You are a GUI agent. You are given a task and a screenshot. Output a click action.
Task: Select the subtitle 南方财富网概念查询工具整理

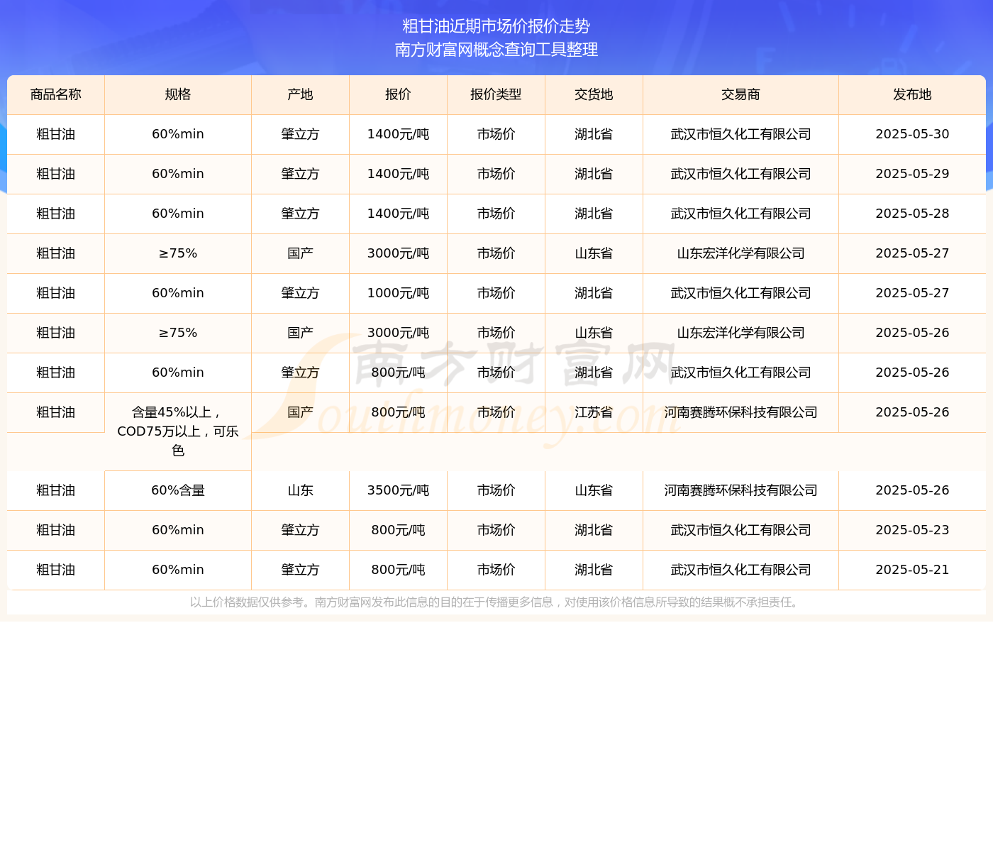click(x=496, y=50)
